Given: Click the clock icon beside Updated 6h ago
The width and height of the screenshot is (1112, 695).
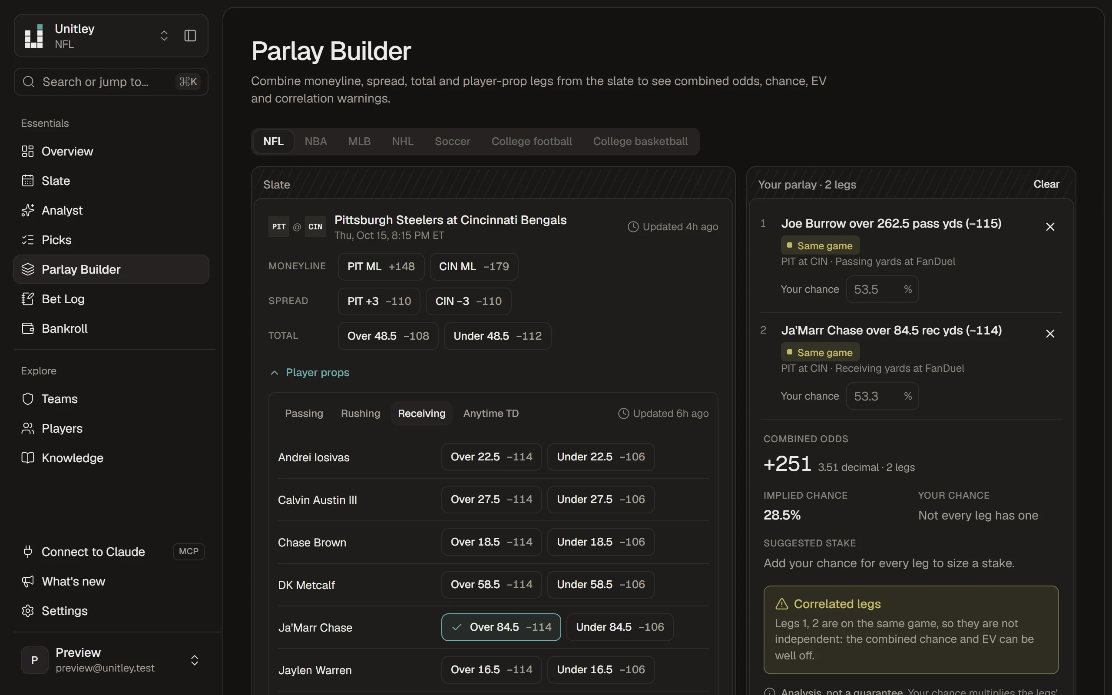Looking at the screenshot, I should tap(623, 413).
